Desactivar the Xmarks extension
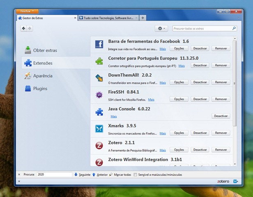 (200, 133)
